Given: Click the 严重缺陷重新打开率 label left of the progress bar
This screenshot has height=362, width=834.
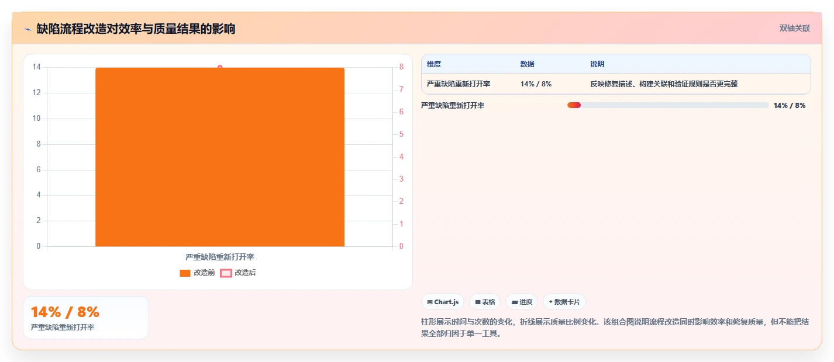Looking at the screenshot, I should pyautogui.click(x=453, y=106).
